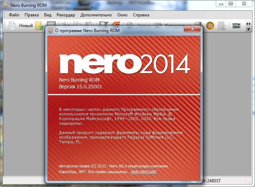Viewport: 255px width, 187px height.
Task: Click the Save compilation toolbar icon
Action: pos(51,24)
